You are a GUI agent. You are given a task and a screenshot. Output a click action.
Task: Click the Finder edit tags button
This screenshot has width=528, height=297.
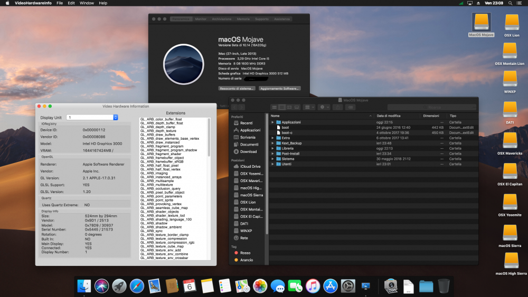(x=351, y=107)
